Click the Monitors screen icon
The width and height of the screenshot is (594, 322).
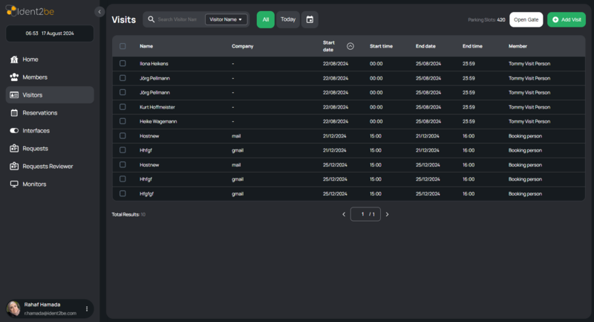click(x=14, y=184)
